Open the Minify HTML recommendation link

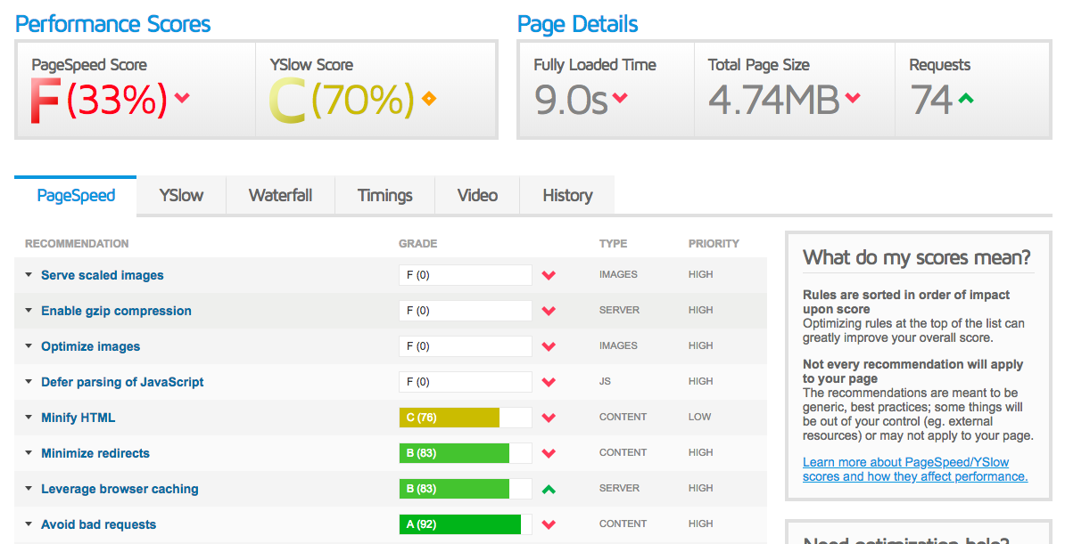click(78, 418)
